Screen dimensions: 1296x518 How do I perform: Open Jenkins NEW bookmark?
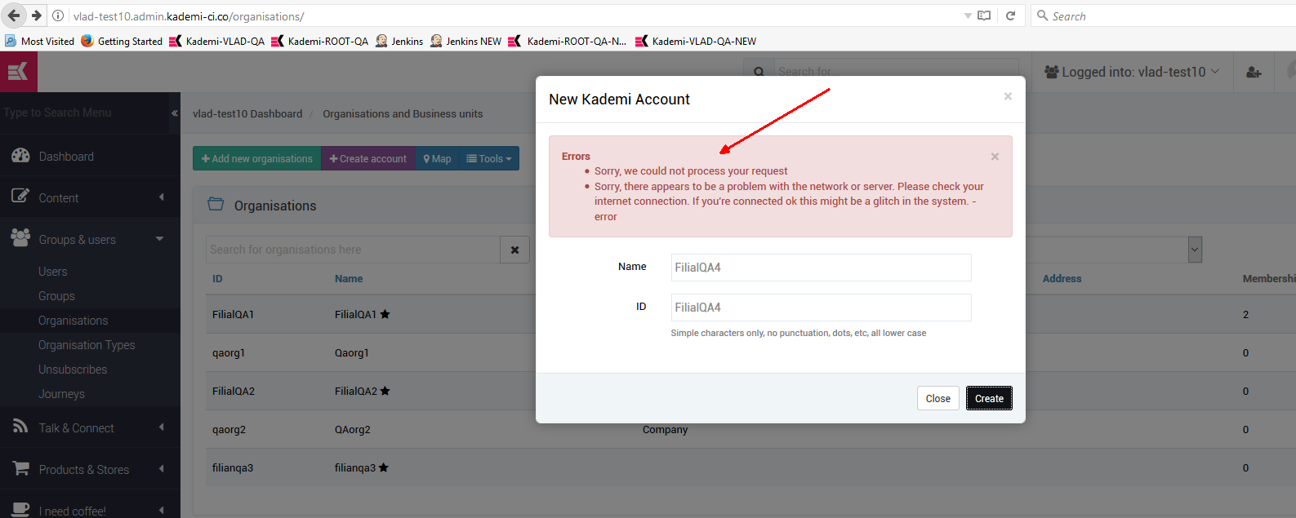(x=465, y=41)
